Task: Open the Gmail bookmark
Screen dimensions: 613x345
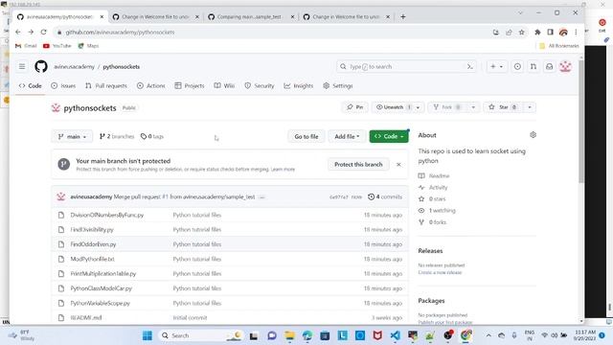Action: tap(26, 46)
